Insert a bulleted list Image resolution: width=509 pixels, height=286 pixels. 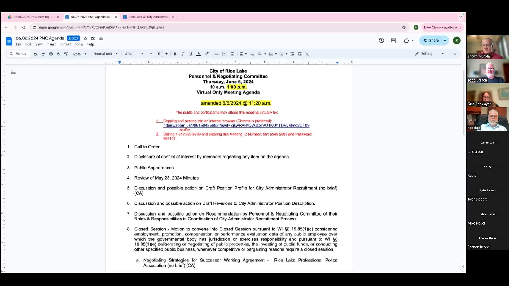click(271, 54)
